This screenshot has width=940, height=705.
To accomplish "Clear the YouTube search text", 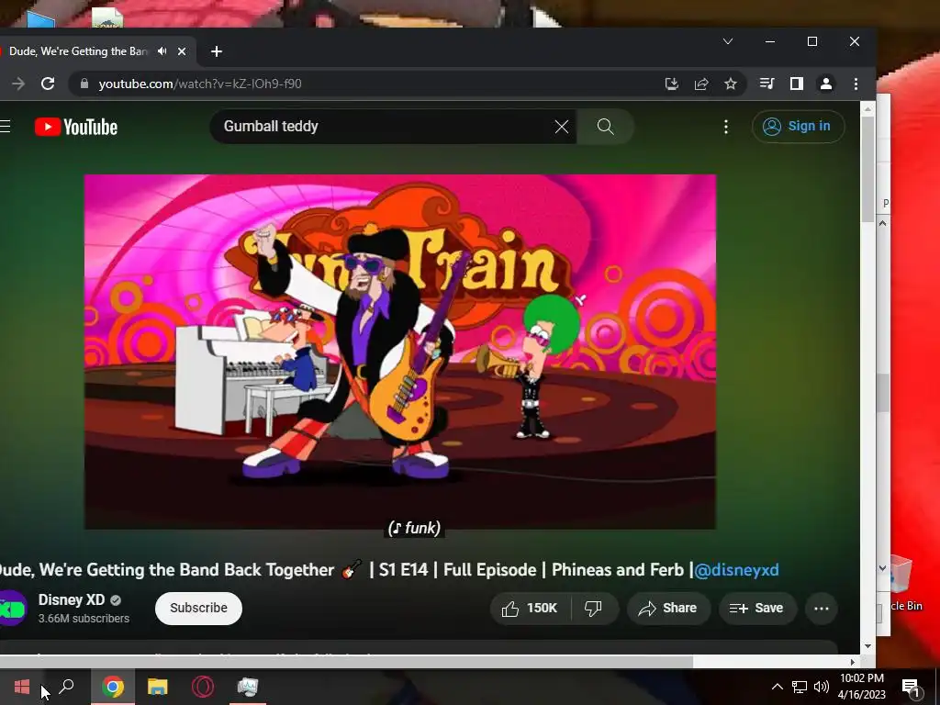I will [561, 127].
